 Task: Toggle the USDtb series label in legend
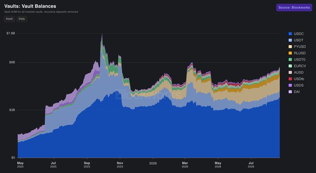[x=299, y=79]
